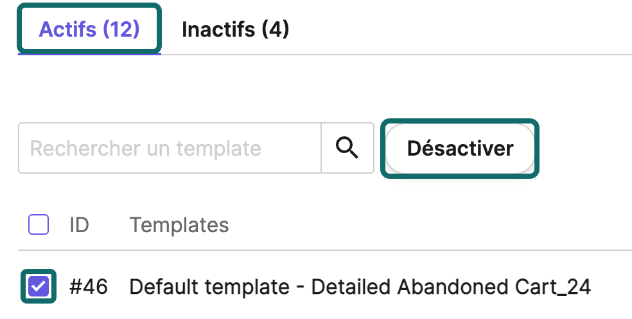Viewport: 632px width, 319px height.
Task: Deselect the Detailed Abandoned Cart_24 row checkbox
Action: (x=39, y=286)
